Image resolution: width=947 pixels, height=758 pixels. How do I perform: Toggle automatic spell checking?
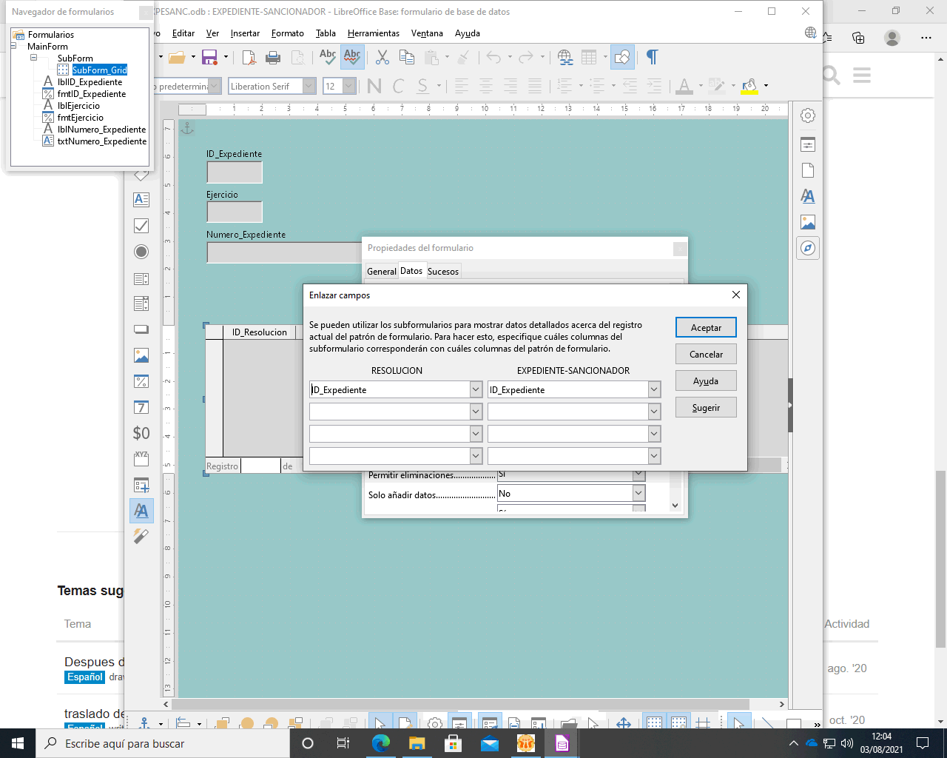pos(352,58)
